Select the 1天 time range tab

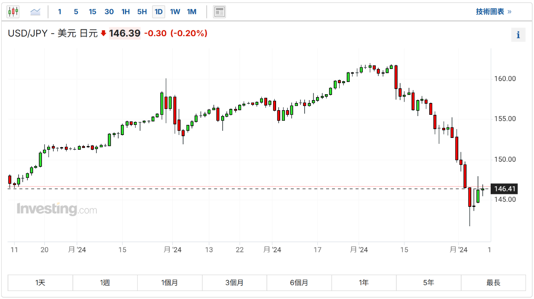40,283
